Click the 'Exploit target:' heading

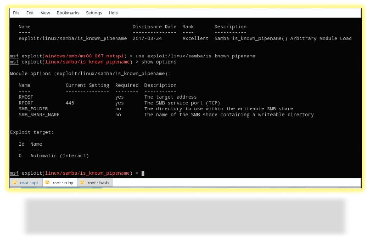click(31, 132)
